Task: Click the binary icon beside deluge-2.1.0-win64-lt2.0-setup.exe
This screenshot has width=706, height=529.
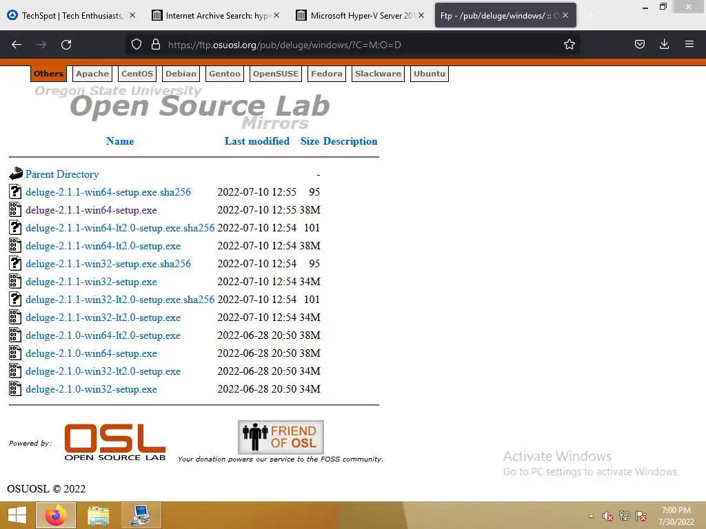Action: click(15, 335)
